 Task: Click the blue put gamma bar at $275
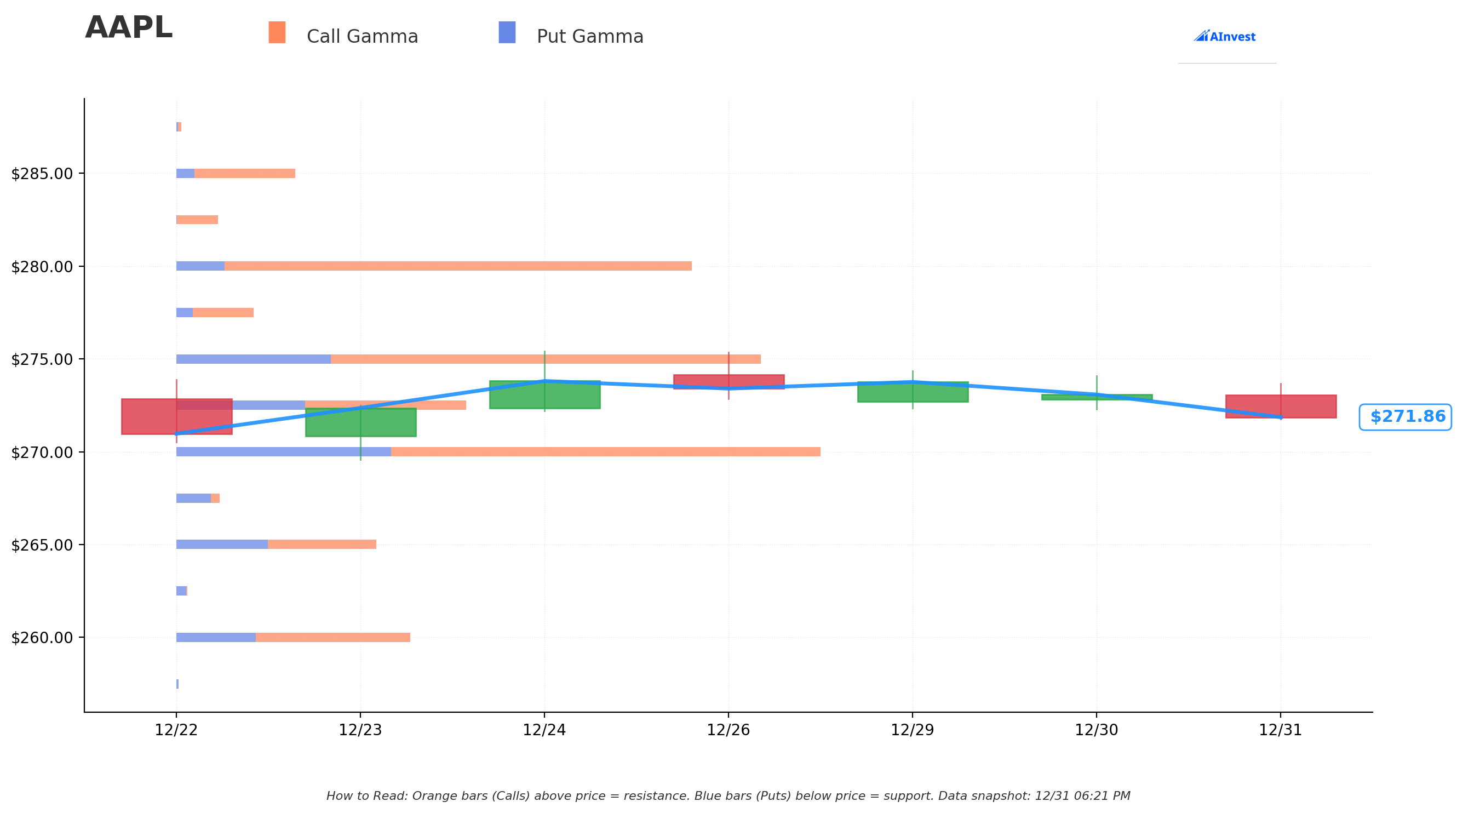point(254,359)
